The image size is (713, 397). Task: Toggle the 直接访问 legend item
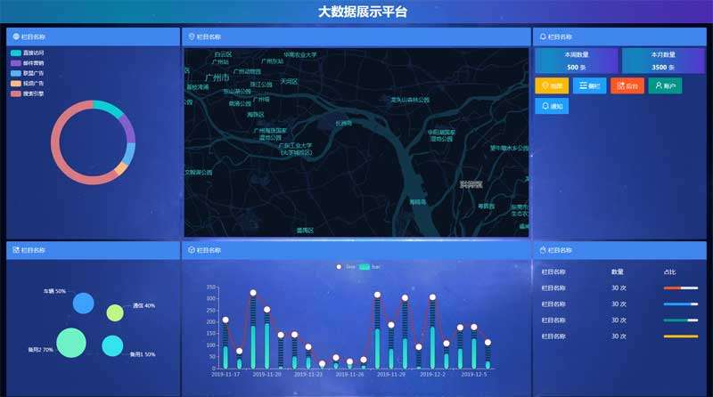(x=26, y=53)
